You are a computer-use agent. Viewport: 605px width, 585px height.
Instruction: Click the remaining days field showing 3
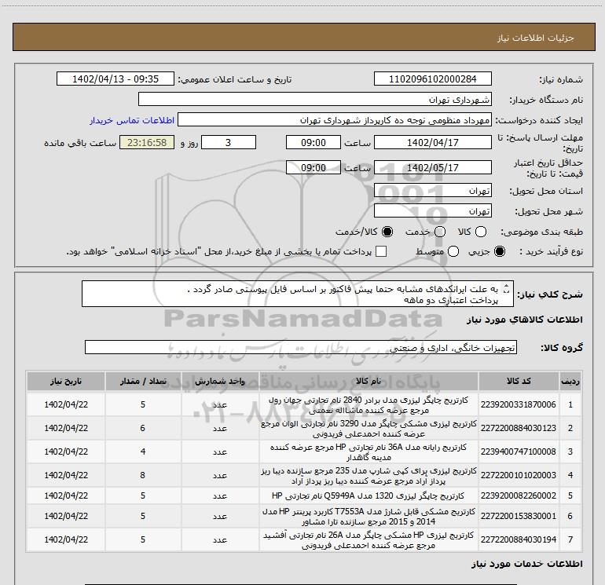click(x=229, y=142)
